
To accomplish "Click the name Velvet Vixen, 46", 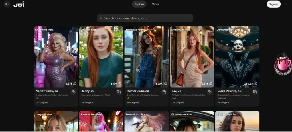I will tap(47, 91).
